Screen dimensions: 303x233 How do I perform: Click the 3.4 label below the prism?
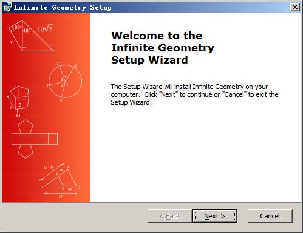[x=18, y=116]
